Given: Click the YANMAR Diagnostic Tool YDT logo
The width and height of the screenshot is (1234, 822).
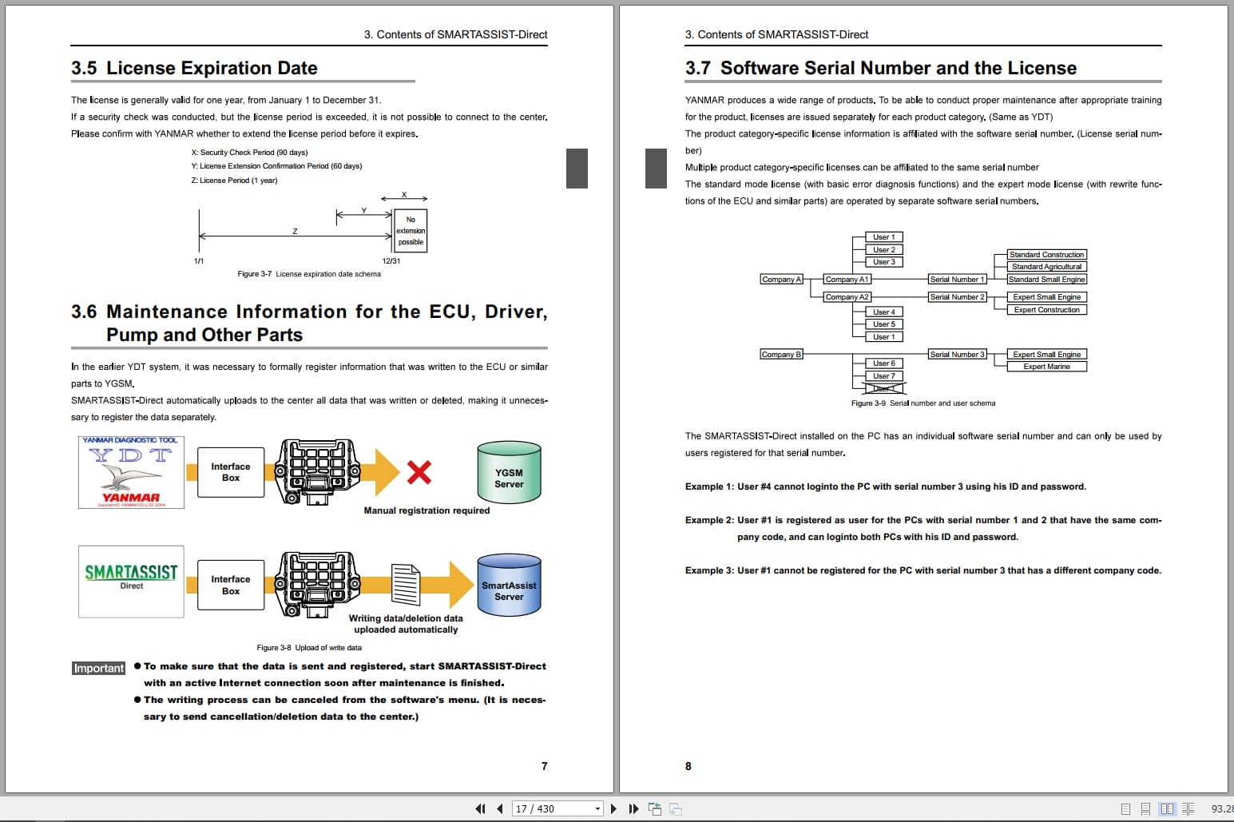Looking at the screenshot, I should [x=132, y=472].
